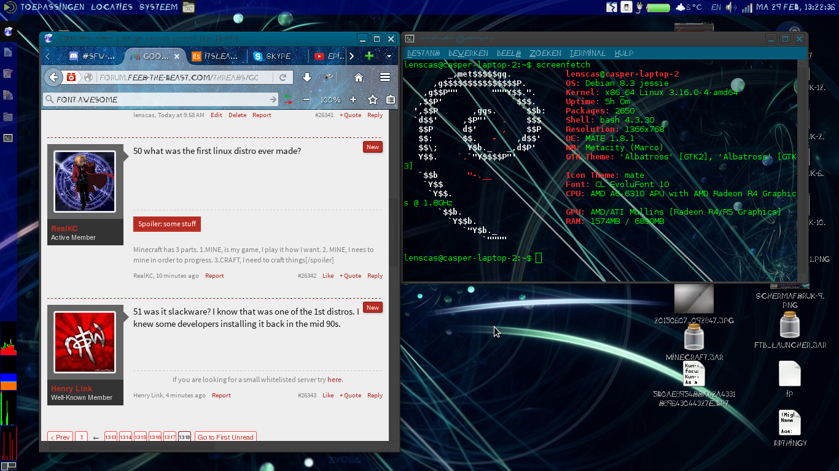This screenshot has height=471, width=839.
Task: Open the Toepassingen panel menu
Action: point(52,7)
